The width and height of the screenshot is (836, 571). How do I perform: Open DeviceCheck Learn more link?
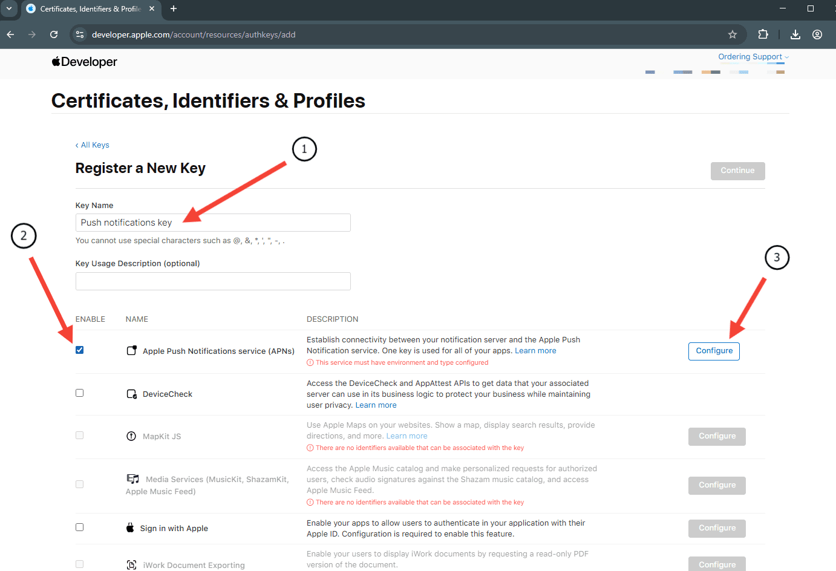point(376,405)
